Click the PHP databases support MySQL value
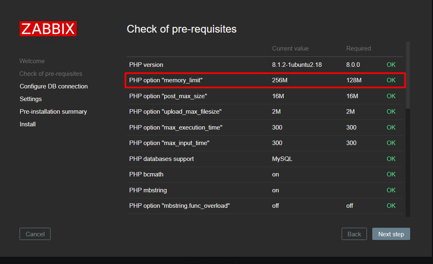 pyautogui.click(x=282, y=159)
